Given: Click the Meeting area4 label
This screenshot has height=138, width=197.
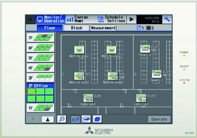Looking at the screenshot, I should point(113,82).
